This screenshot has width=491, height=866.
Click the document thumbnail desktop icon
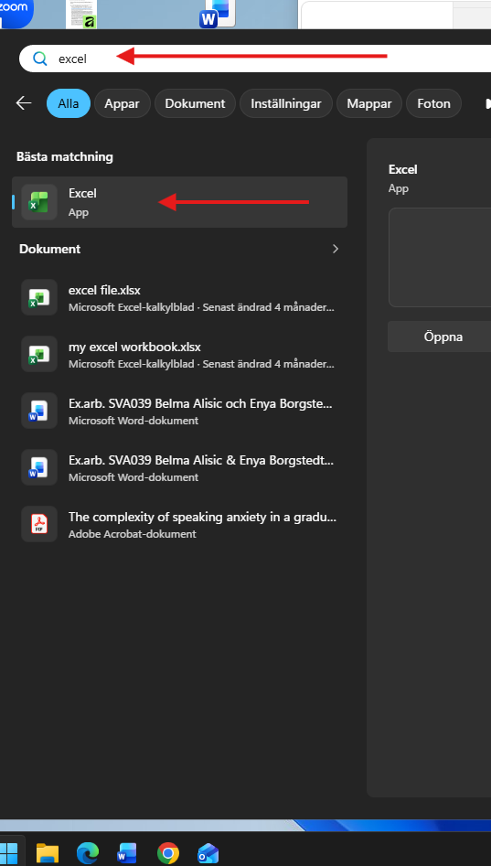81,14
